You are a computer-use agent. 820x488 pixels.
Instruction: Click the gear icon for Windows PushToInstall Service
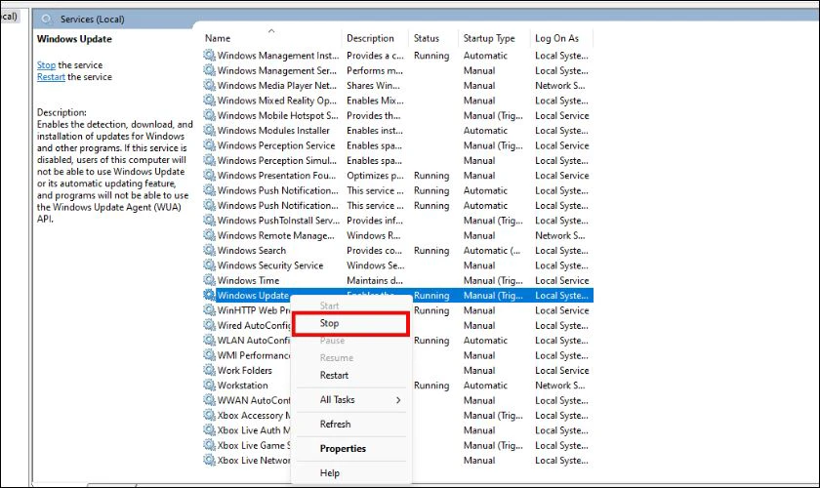pos(209,221)
